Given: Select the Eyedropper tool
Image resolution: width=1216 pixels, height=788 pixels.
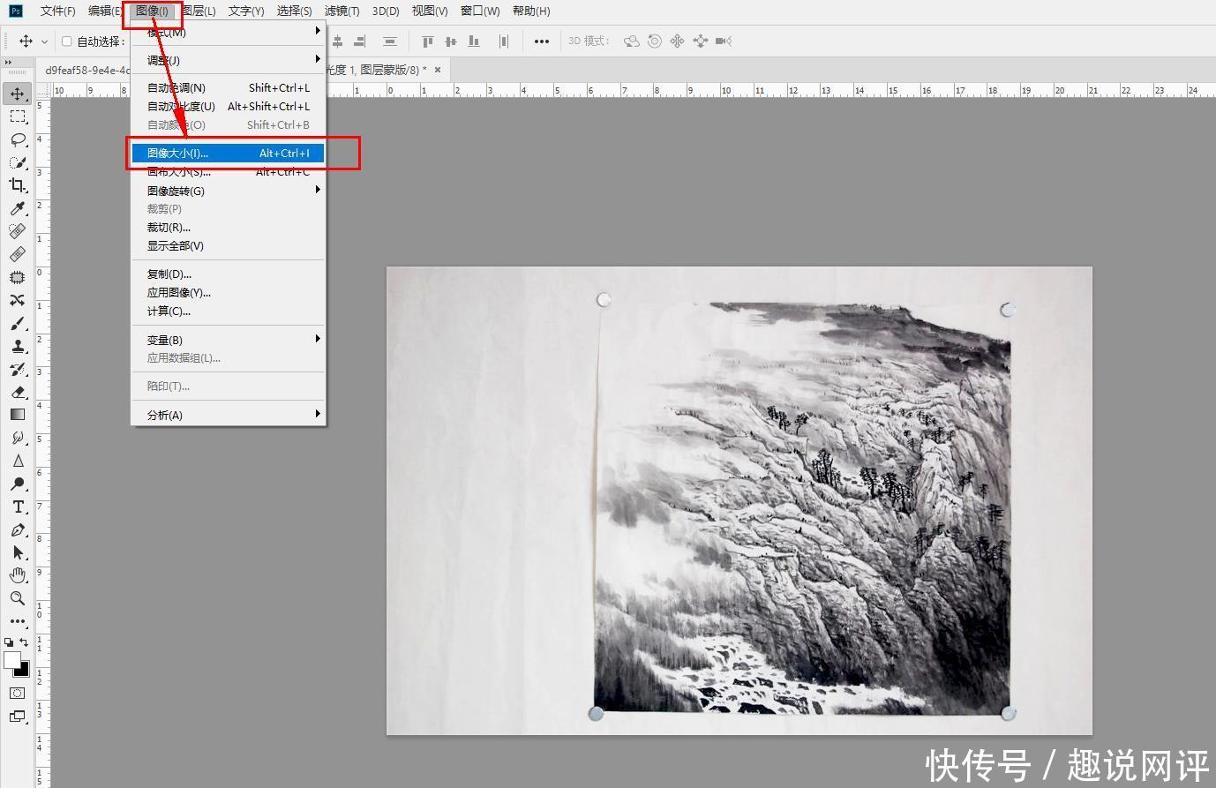Looking at the screenshot, I should pyautogui.click(x=17, y=208).
